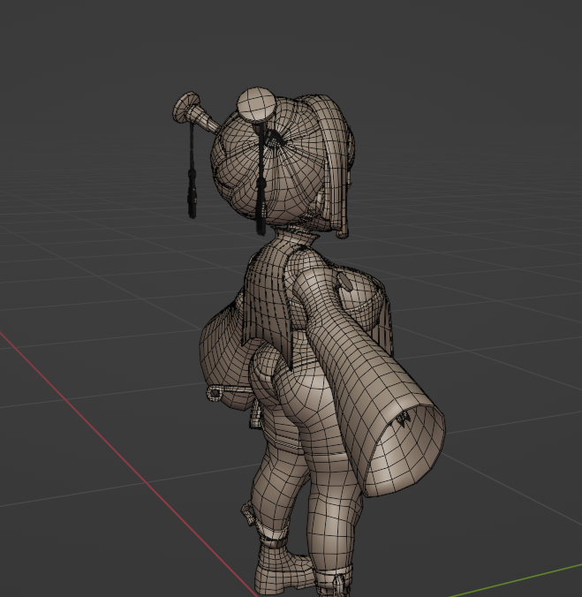
Task: Click the round disc ornament atop the head
Action: pos(256,105)
